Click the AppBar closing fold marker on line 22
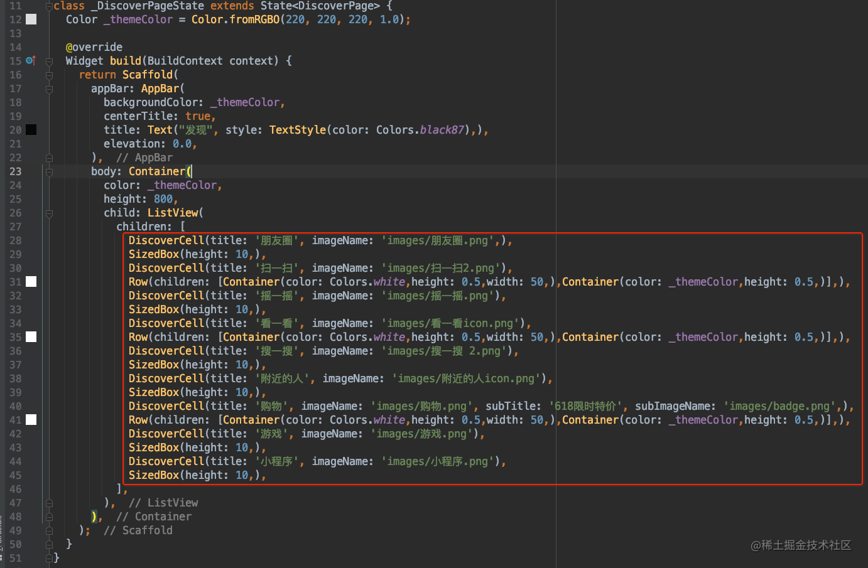Viewport: 868px width, 568px height. point(49,158)
